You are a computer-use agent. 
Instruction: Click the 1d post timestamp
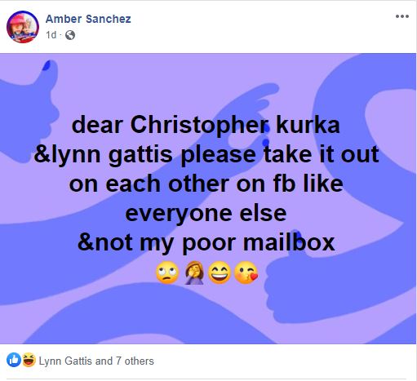(51, 35)
